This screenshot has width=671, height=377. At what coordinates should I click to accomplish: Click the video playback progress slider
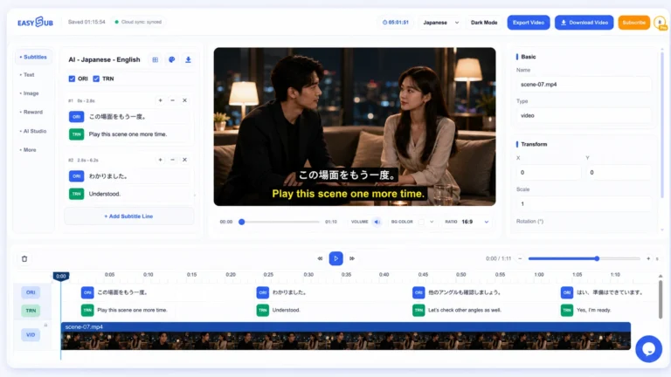pyautogui.click(x=280, y=222)
